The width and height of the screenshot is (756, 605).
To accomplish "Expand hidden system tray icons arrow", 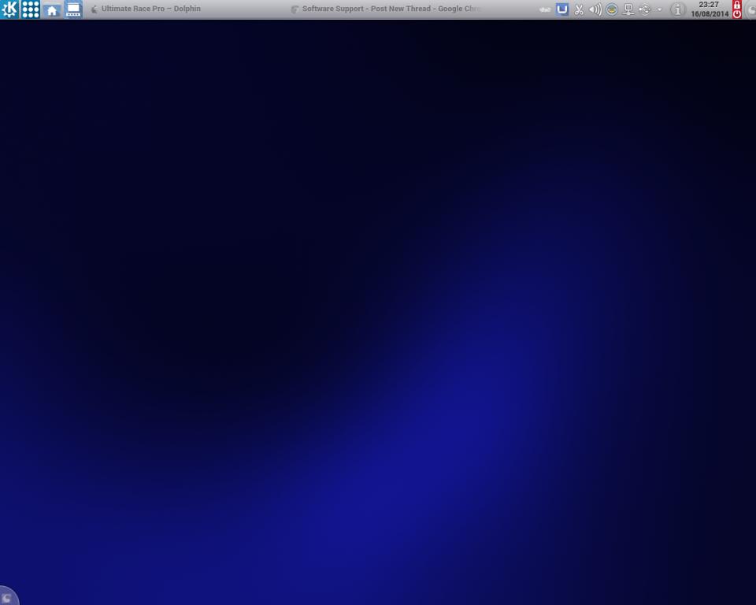I will pyautogui.click(x=660, y=9).
